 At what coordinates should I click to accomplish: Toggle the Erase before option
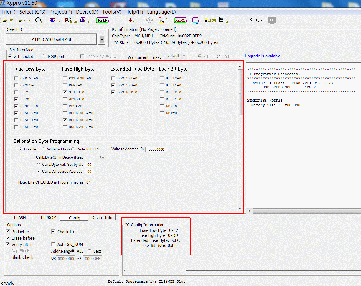pyautogui.click(x=8, y=238)
